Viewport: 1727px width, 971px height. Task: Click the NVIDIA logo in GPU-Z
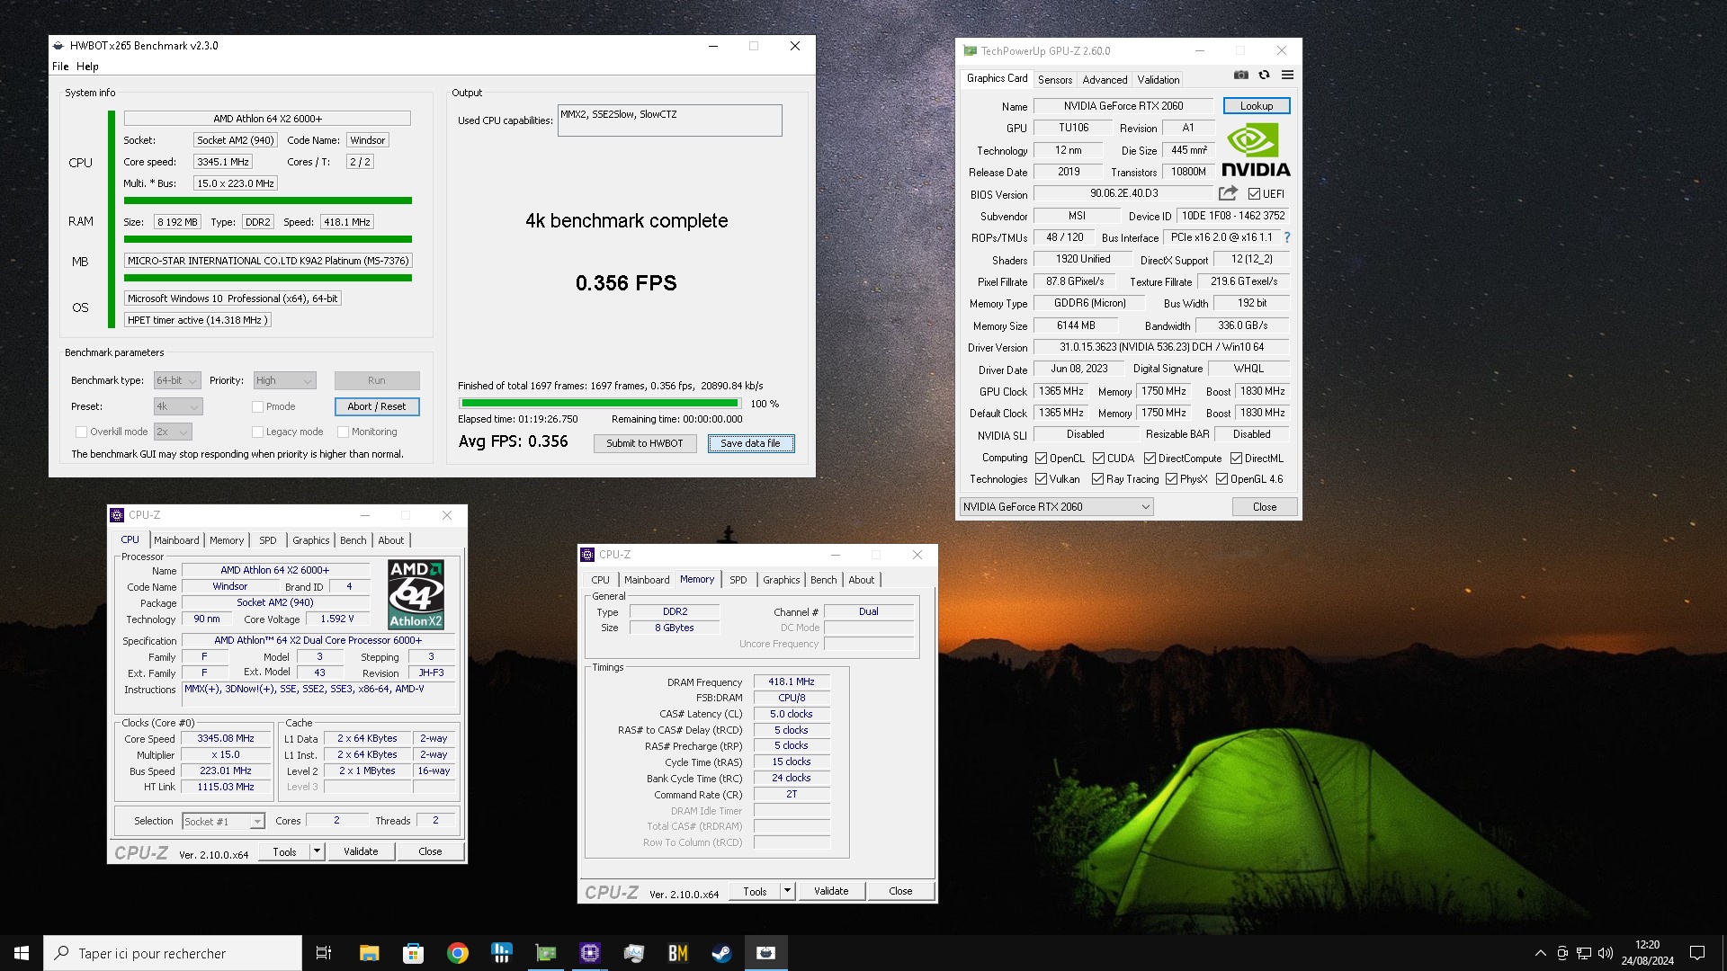tap(1256, 151)
